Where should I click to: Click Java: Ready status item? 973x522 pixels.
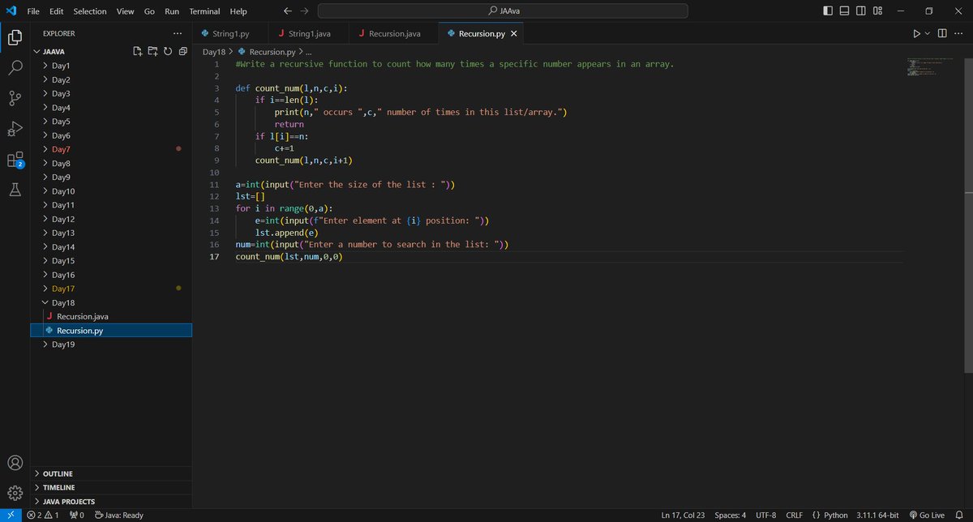coord(119,515)
